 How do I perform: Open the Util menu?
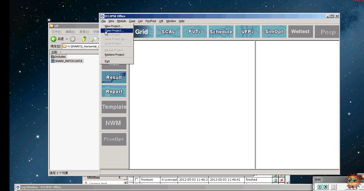[161, 21]
